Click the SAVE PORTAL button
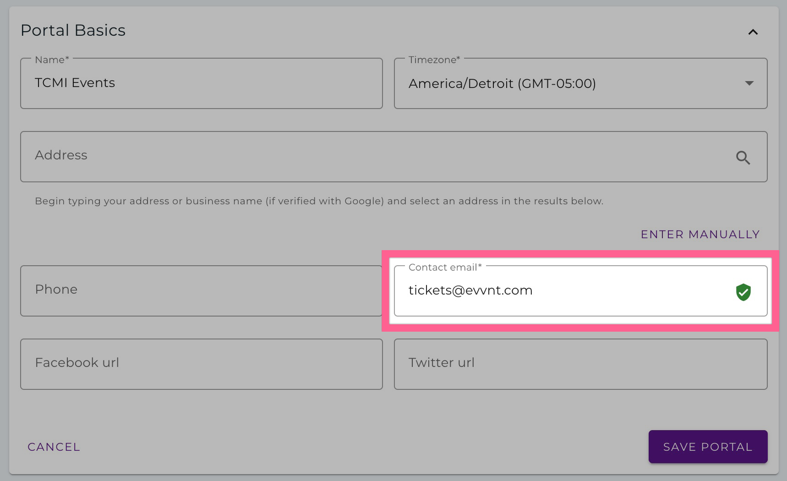The height and width of the screenshot is (481, 787). tap(707, 447)
